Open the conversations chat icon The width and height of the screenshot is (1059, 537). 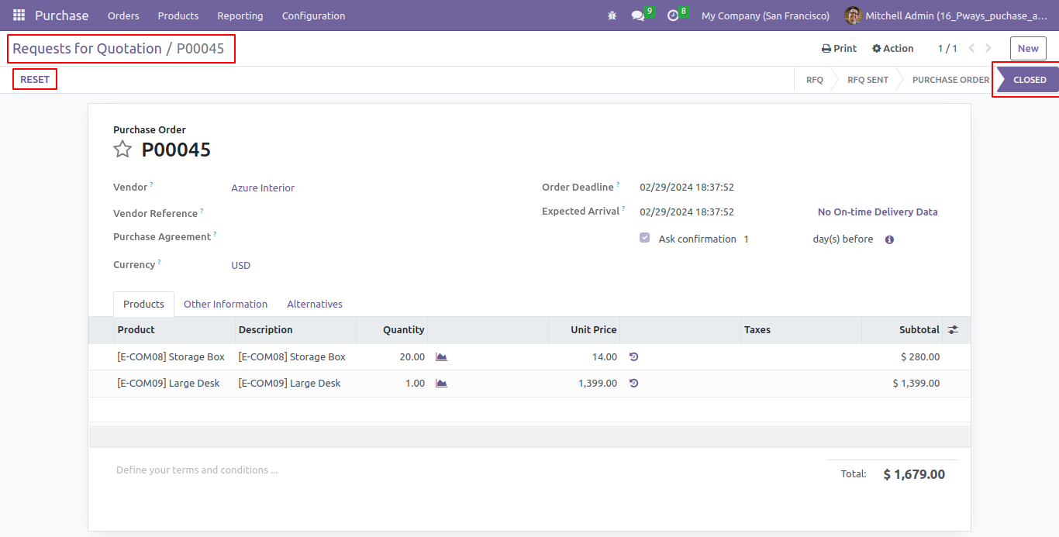tap(638, 15)
